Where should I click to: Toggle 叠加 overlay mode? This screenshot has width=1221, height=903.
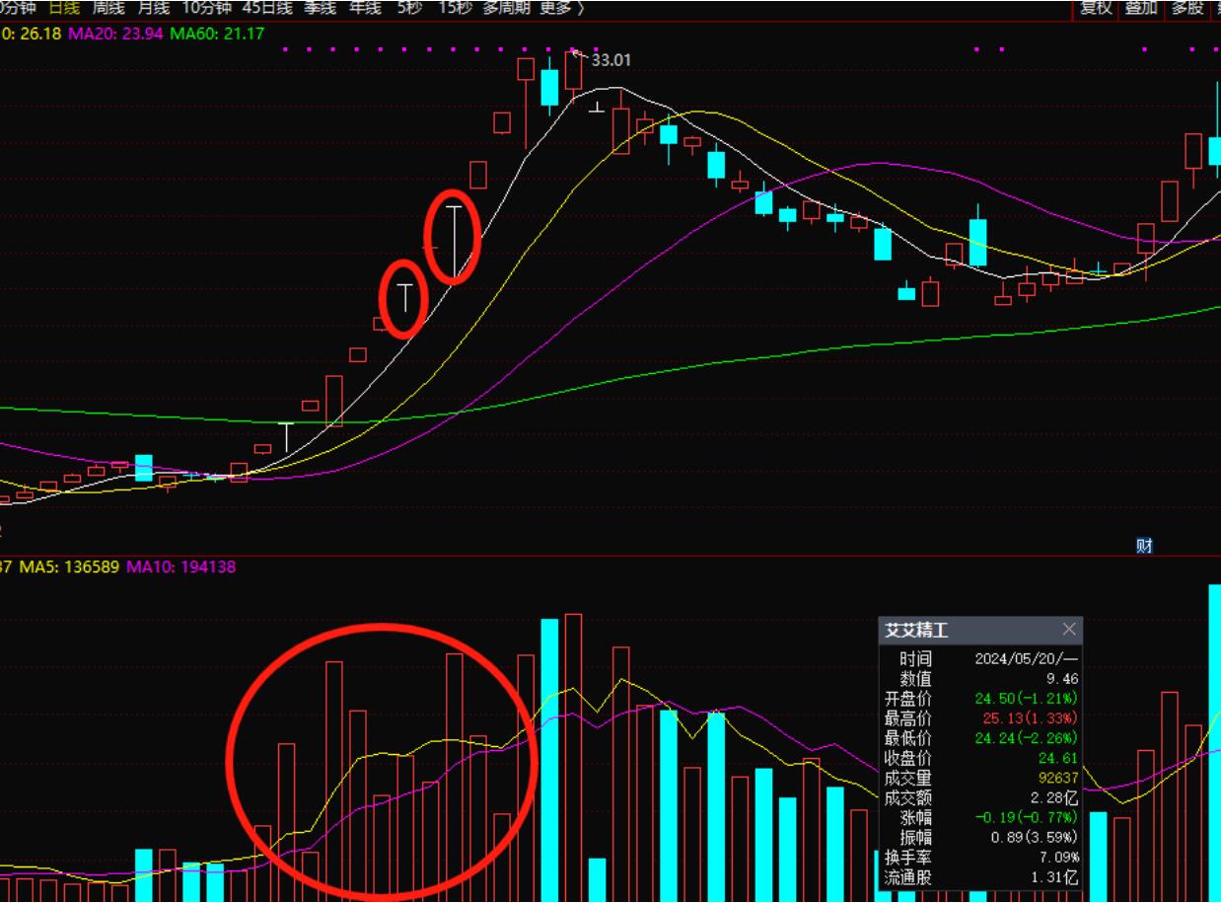tap(1141, 8)
